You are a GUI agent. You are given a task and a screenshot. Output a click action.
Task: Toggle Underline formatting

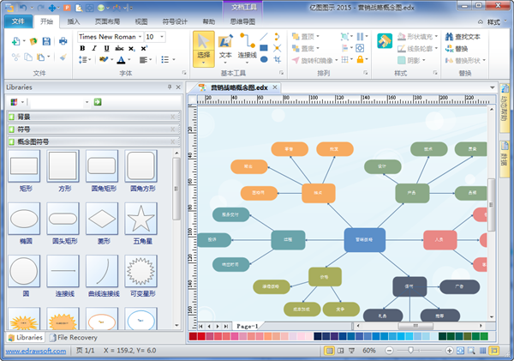[x=105, y=49]
